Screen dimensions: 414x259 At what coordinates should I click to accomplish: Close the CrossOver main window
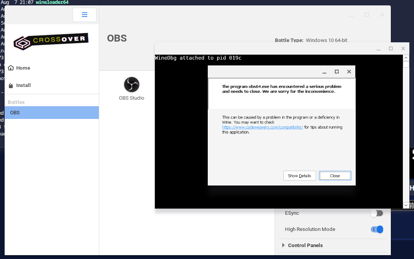pyautogui.click(x=382, y=15)
